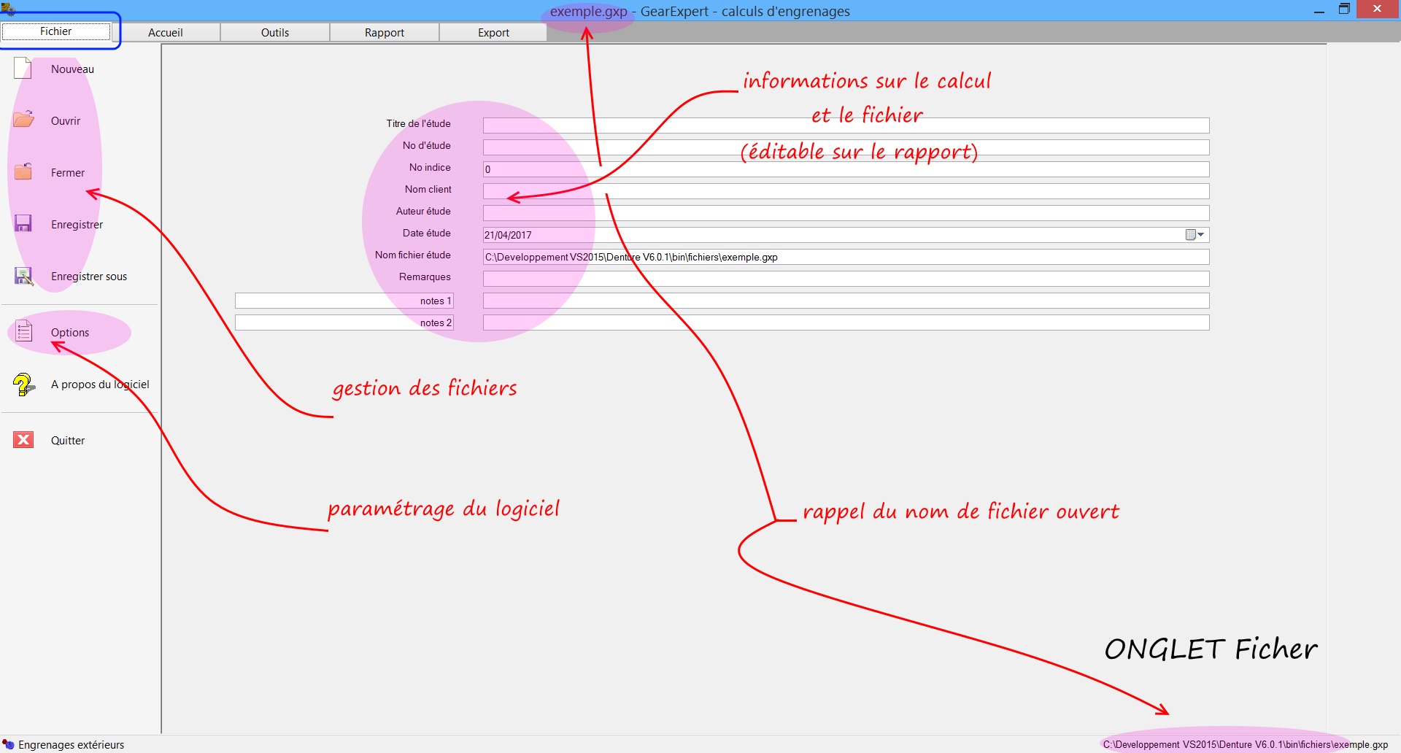This screenshot has width=1401, height=753.
Task: Open the Rapport tab
Action: (385, 32)
